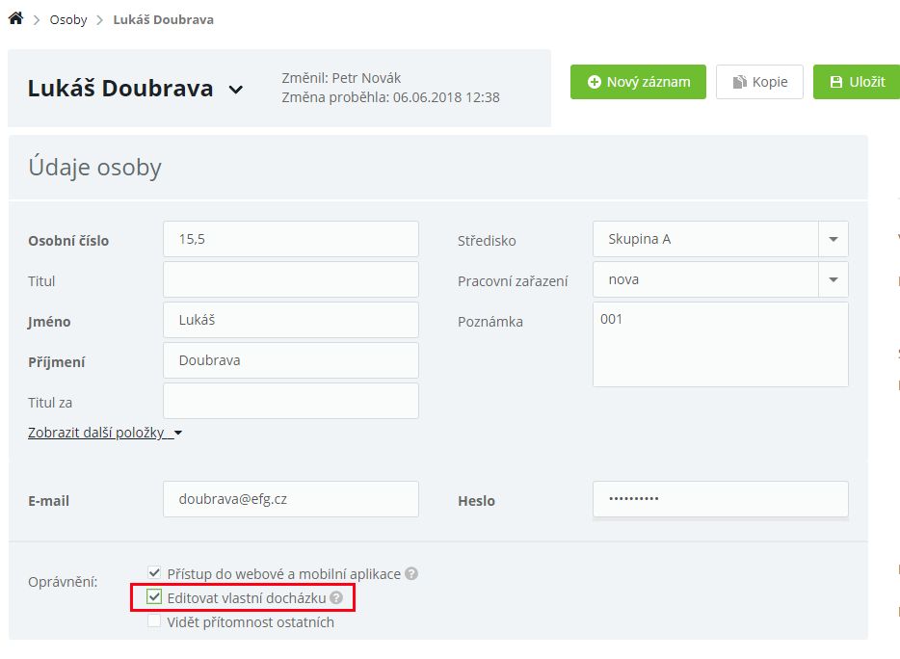Click the Osobní číslo input field
Viewport: 900px width, 659px height.
point(291,239)
